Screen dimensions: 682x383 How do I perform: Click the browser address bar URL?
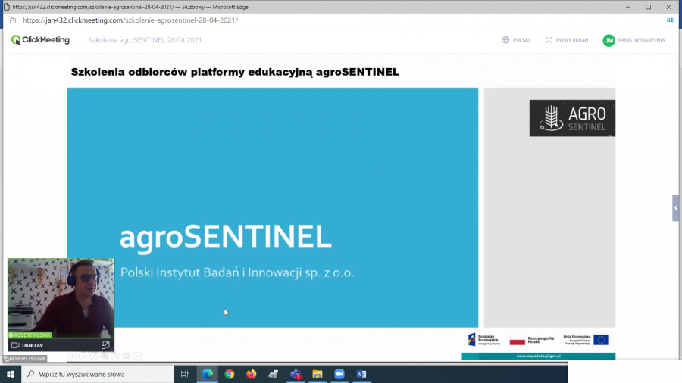pos(130,20)
